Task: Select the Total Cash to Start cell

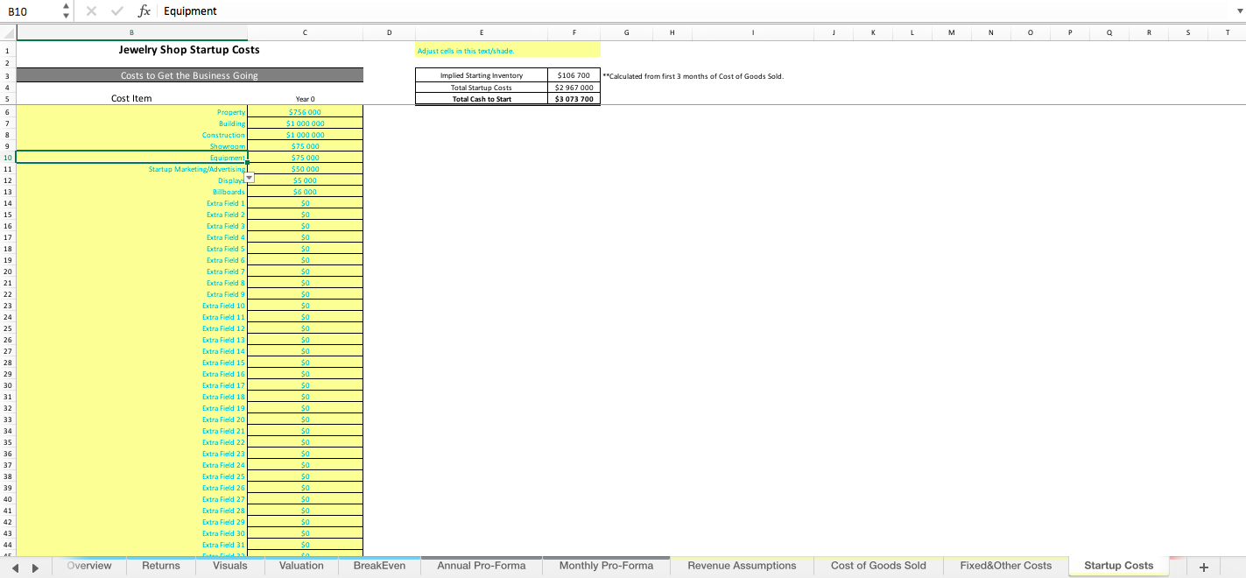Action: click(481, 98)
